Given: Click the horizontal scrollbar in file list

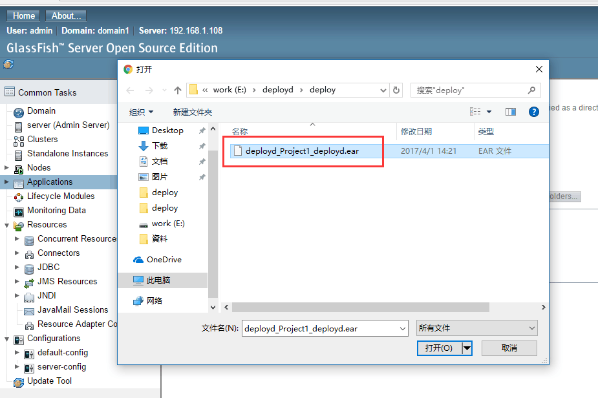Looking at the screenshot, I should pyautogui.click(x=360, y=308).
